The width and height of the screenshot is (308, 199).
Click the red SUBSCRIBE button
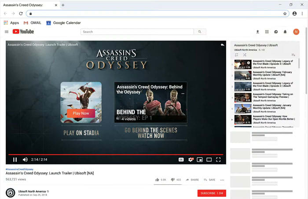pos(212,193)
